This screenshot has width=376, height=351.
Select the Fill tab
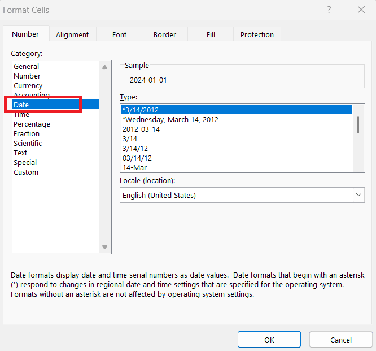point(211,34)
